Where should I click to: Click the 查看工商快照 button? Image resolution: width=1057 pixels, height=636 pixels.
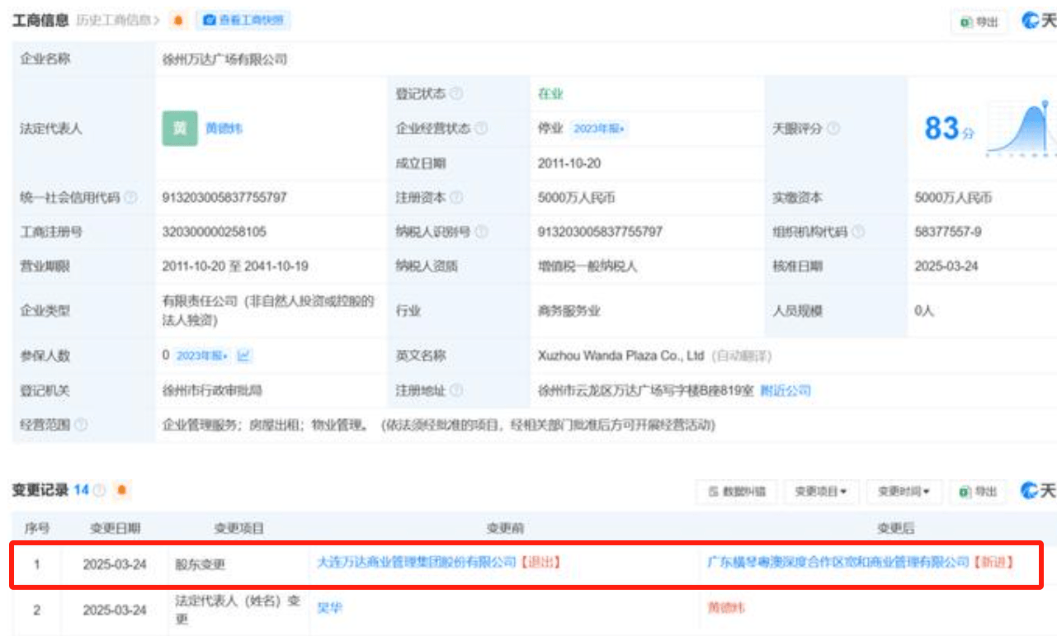tap(243, 20)
